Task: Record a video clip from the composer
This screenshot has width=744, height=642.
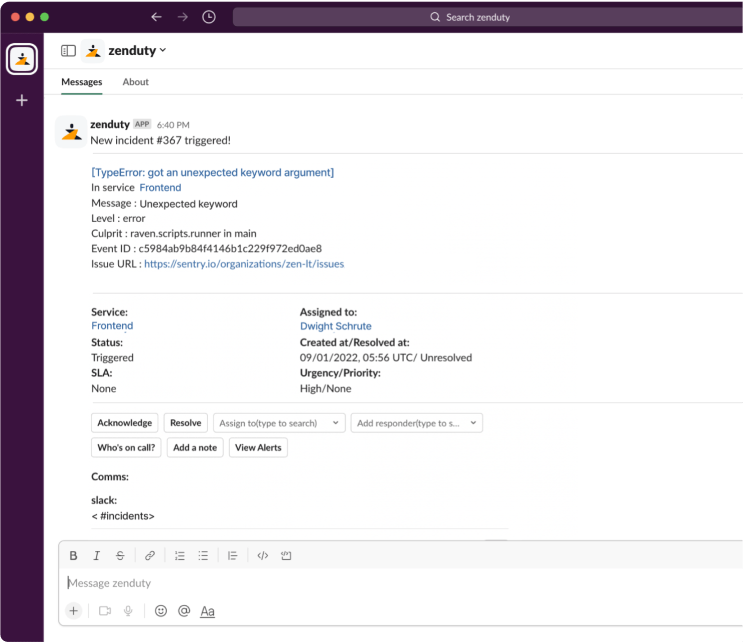Action: (105, 611)
